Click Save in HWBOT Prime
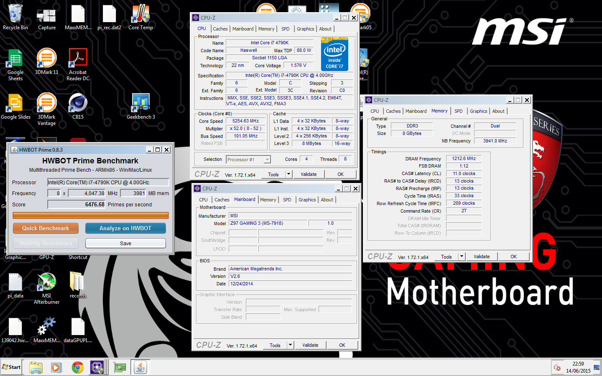 [x=125, y=243]
